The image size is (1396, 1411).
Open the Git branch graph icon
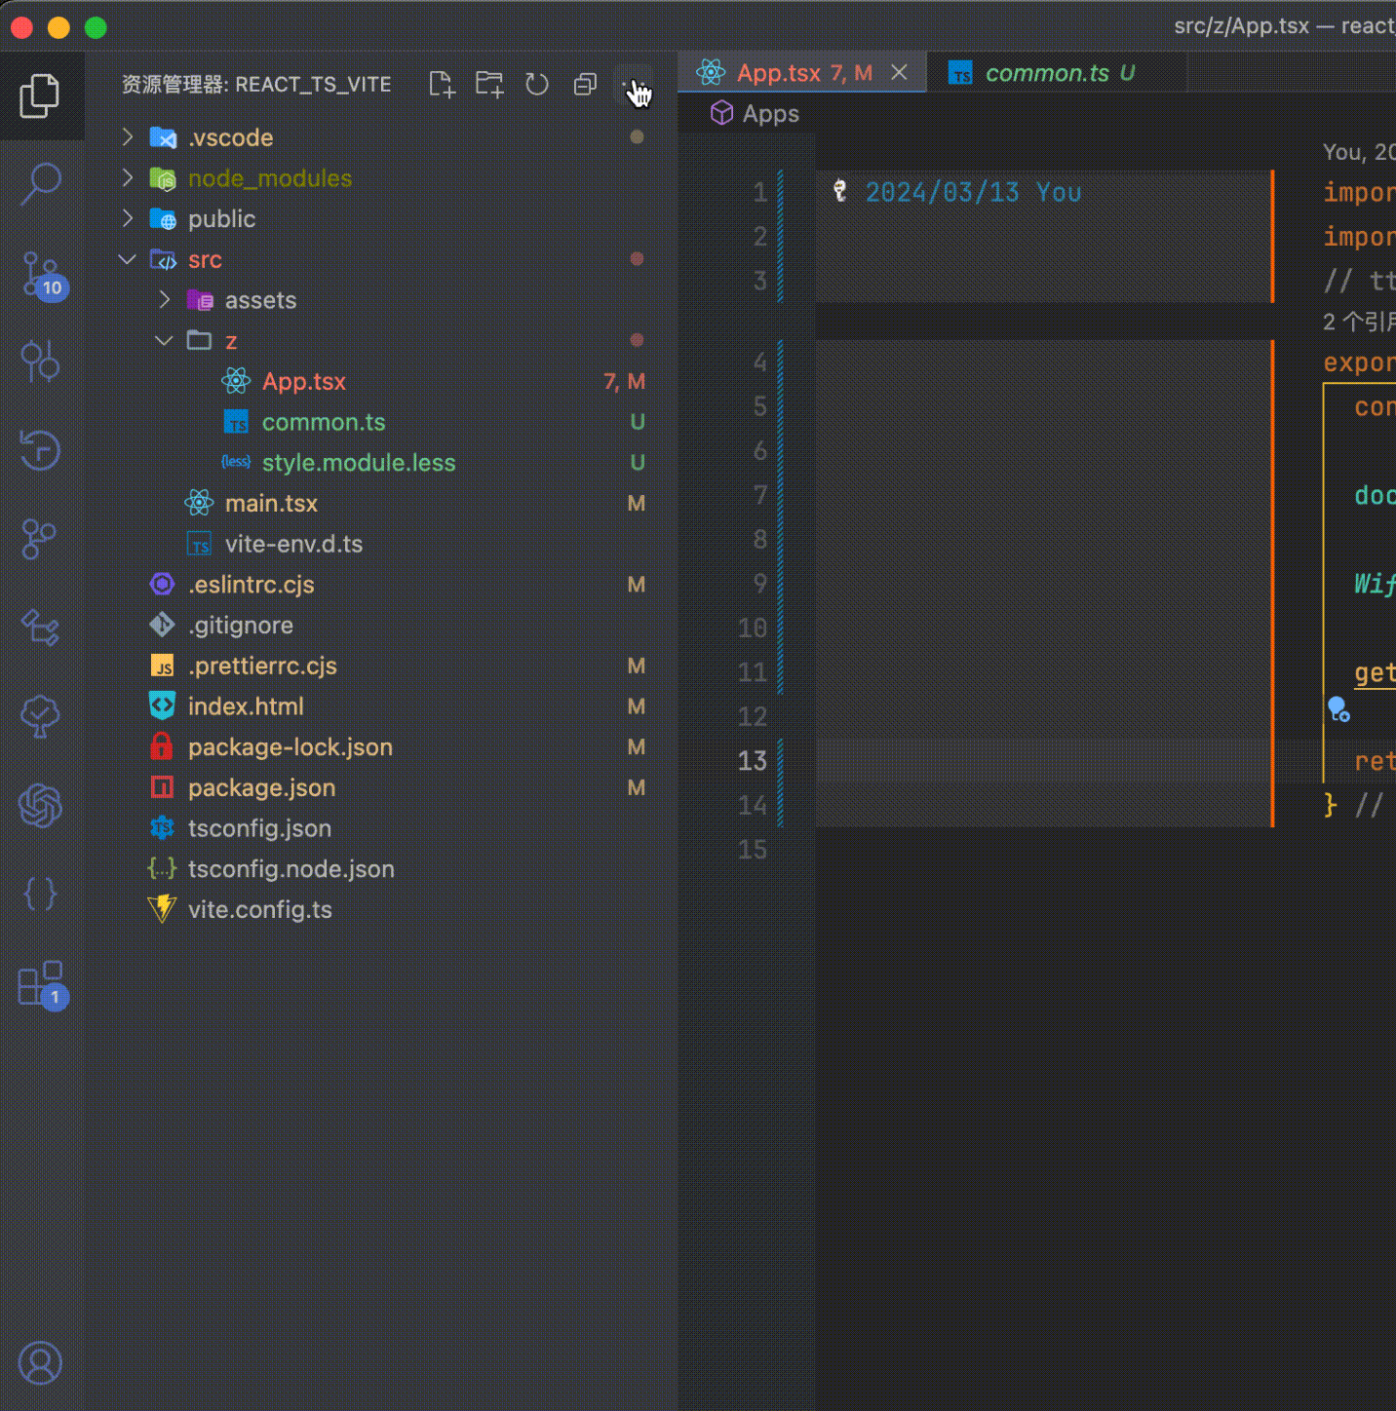pos(39,539)
